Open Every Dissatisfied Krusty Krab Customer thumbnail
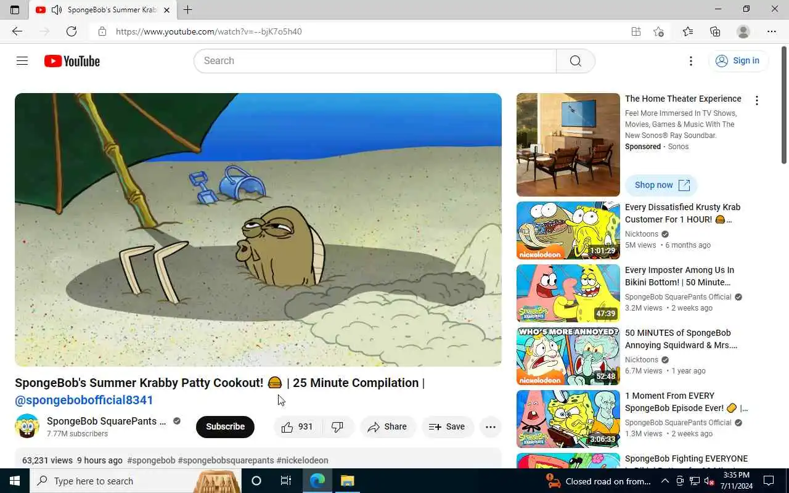This screenshot has height=493, width=789. tap(568, 230)
